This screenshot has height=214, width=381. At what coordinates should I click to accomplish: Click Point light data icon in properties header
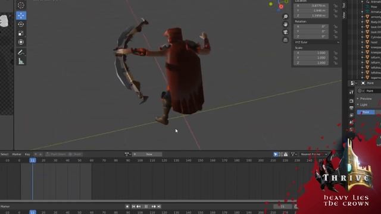pos(363,83)
